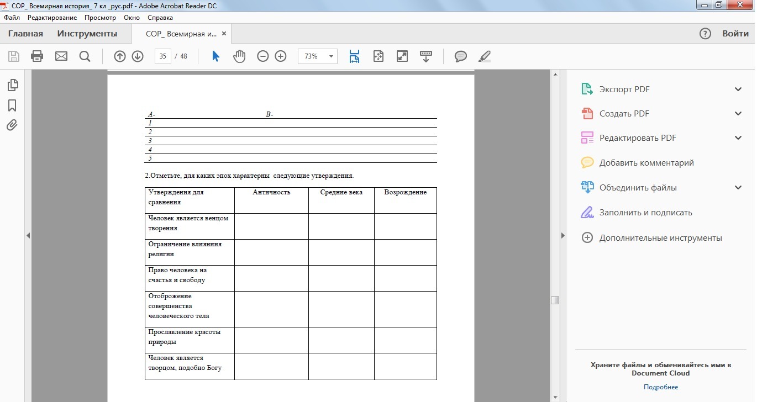Zoom in with plus button
The image size is (757, 402).
(x=281, y=56)
